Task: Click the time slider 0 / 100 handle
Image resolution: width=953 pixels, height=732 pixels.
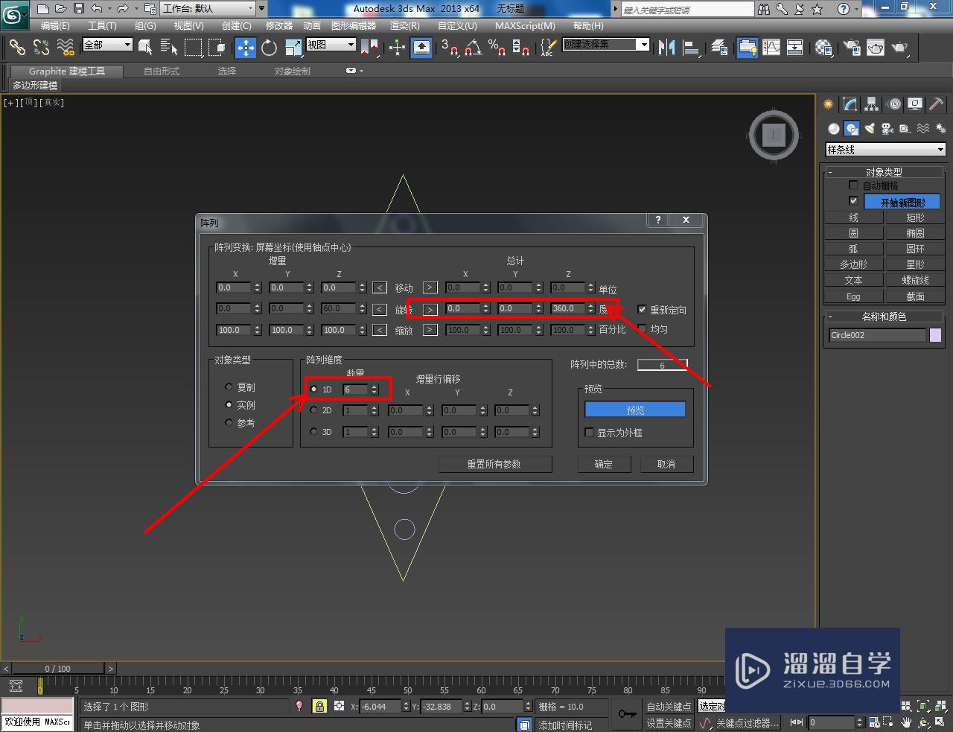Action: point(58,669)
